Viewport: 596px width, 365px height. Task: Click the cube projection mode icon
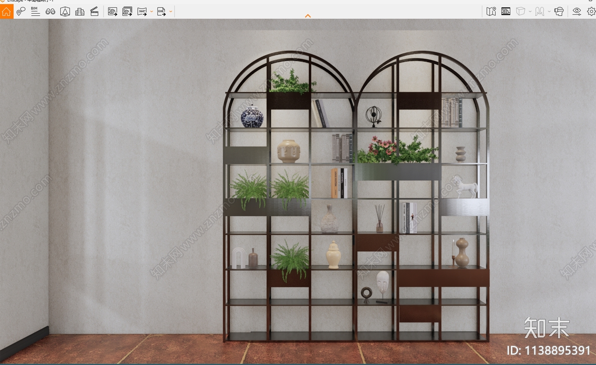coord(520,12)
